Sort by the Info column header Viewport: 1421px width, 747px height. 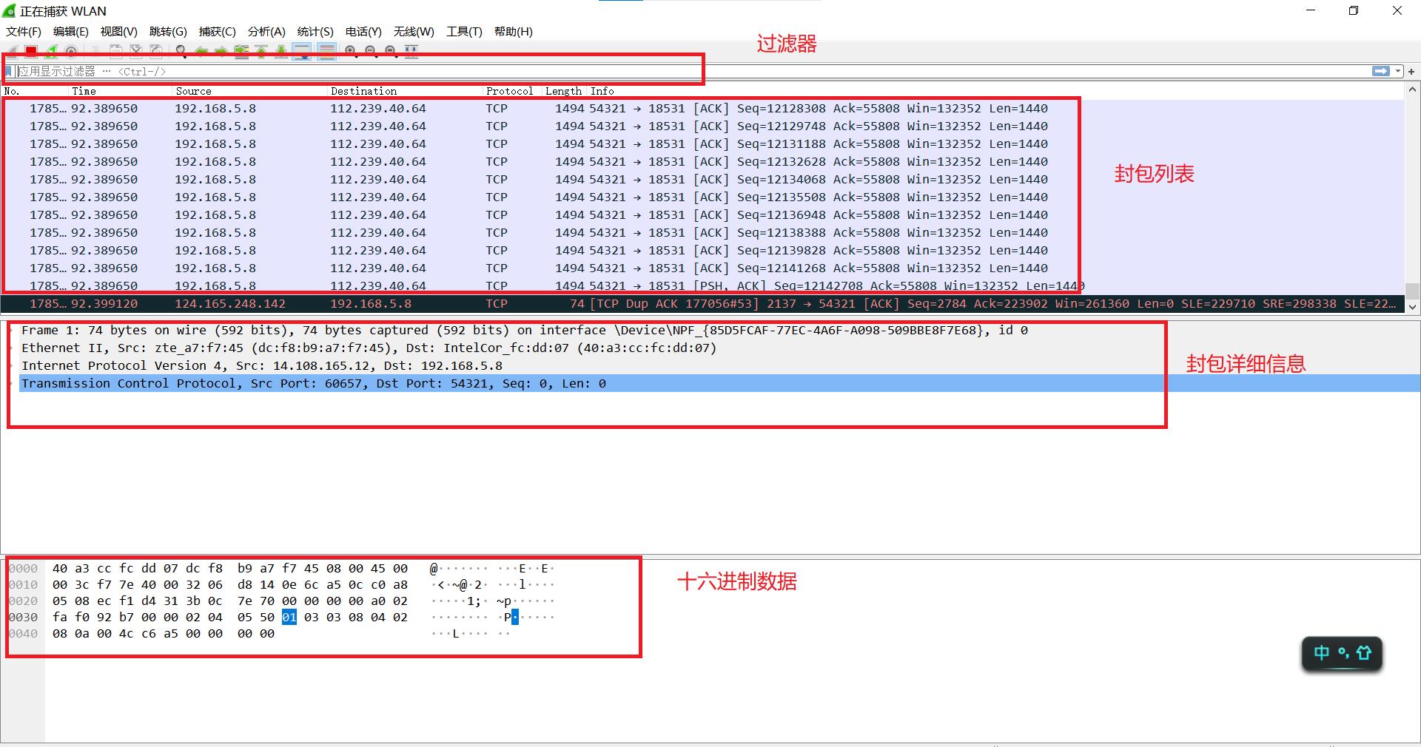(x=995, y=91)
